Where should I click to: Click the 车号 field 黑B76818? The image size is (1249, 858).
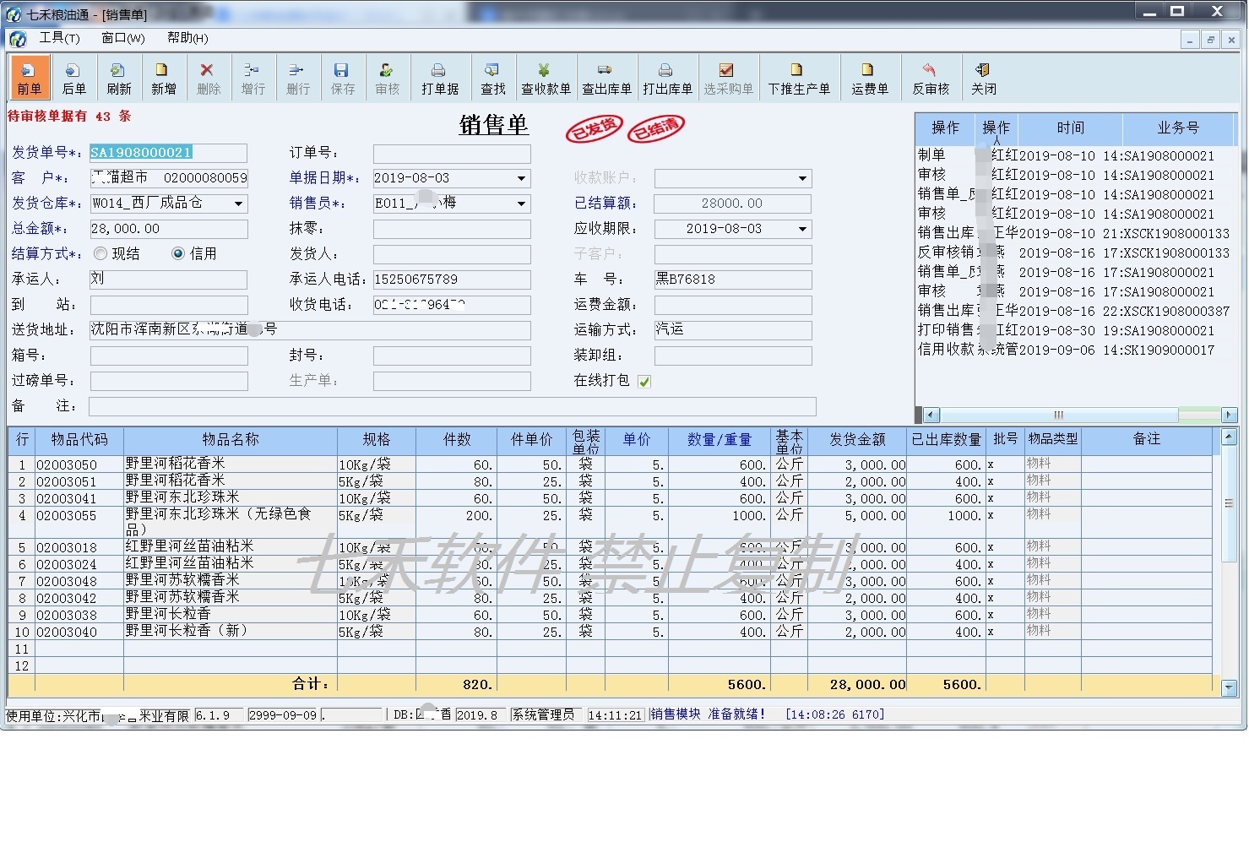click(x=733, y=280)
